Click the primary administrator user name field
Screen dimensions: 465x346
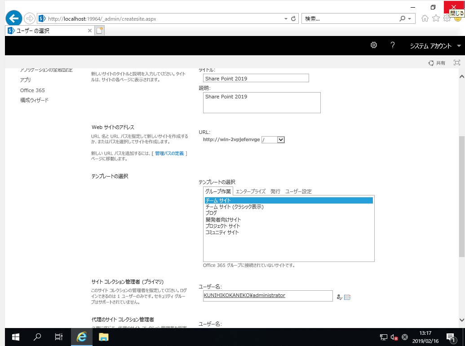(x=268, y=296)
